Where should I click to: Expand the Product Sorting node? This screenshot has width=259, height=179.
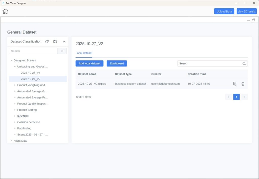[15, 110]
